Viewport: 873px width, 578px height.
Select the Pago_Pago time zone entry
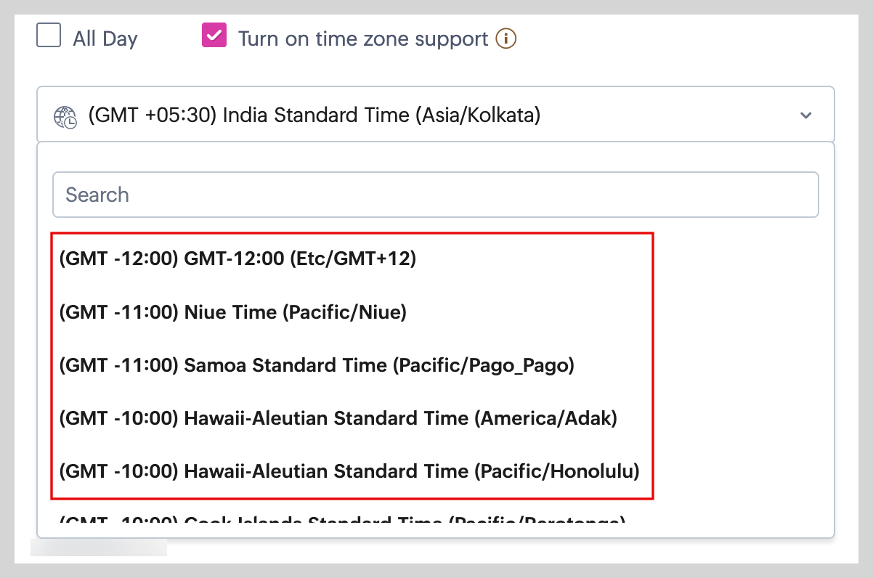317,365
